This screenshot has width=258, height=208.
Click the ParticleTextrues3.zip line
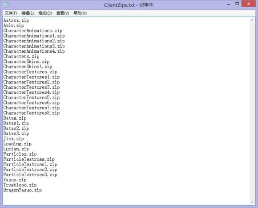30,175
